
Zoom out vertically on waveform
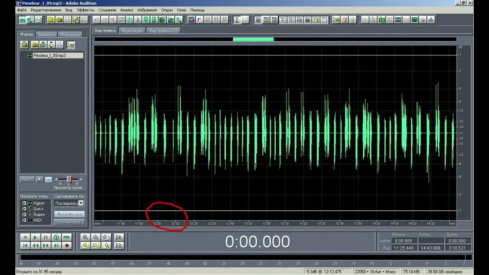click(119, 246)
